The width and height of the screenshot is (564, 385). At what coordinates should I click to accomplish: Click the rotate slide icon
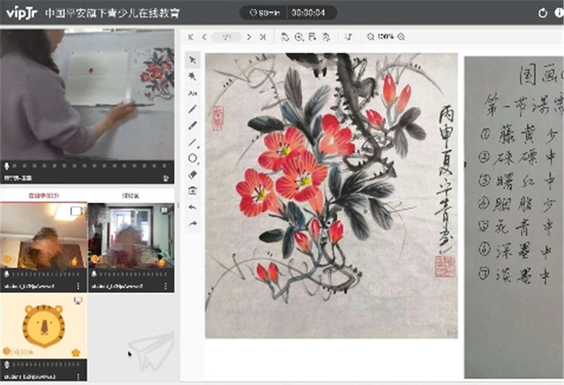point(285,37)
